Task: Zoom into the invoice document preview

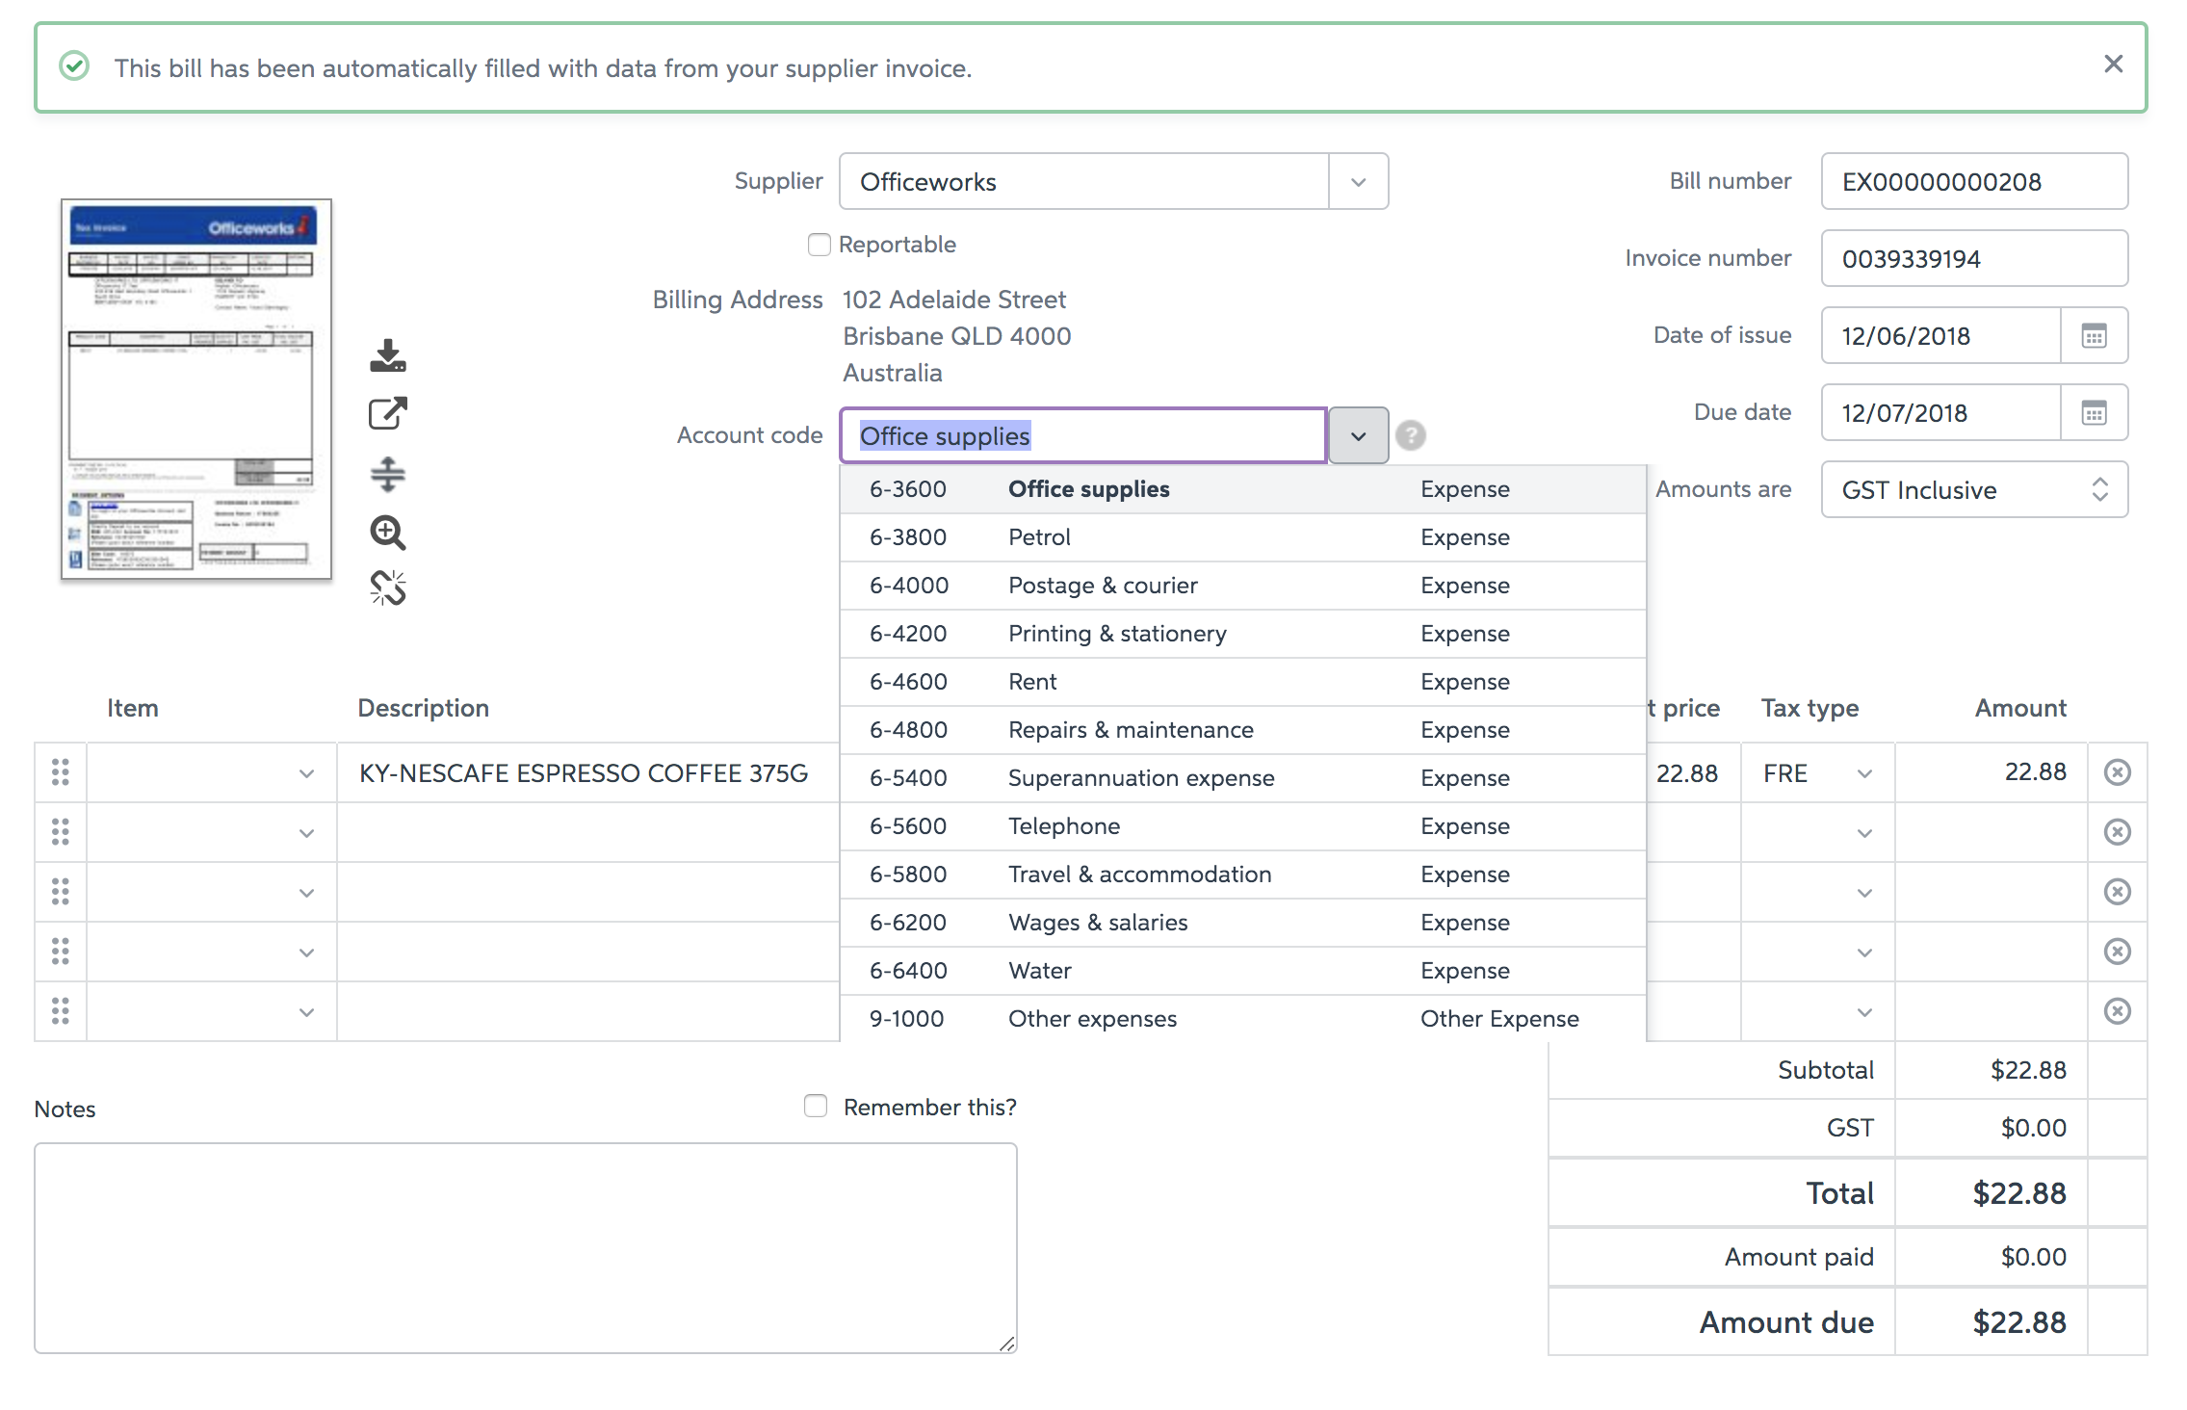Action: [387, 533]
